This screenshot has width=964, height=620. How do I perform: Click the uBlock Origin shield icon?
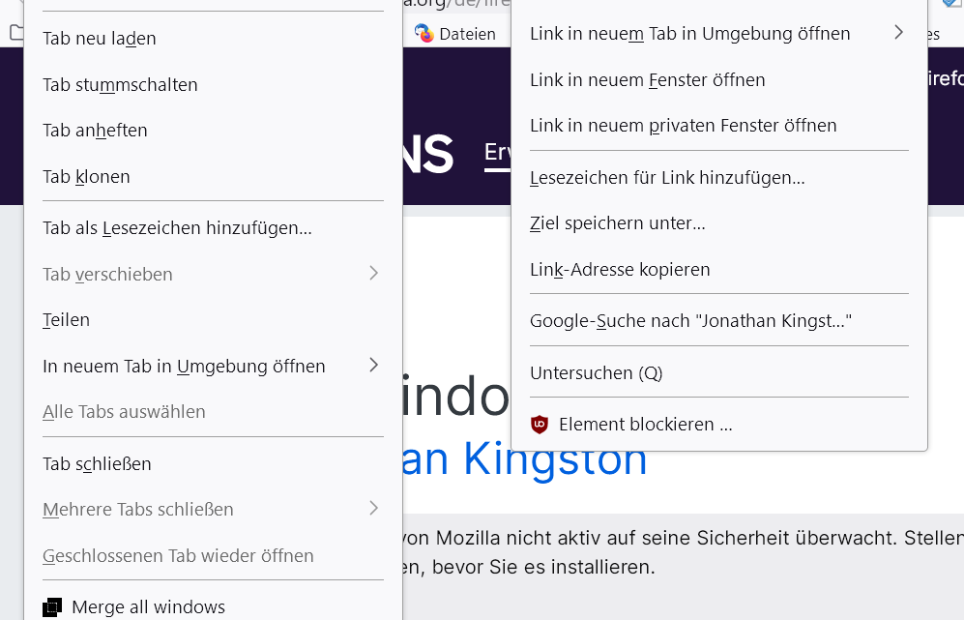click(540, 425)
